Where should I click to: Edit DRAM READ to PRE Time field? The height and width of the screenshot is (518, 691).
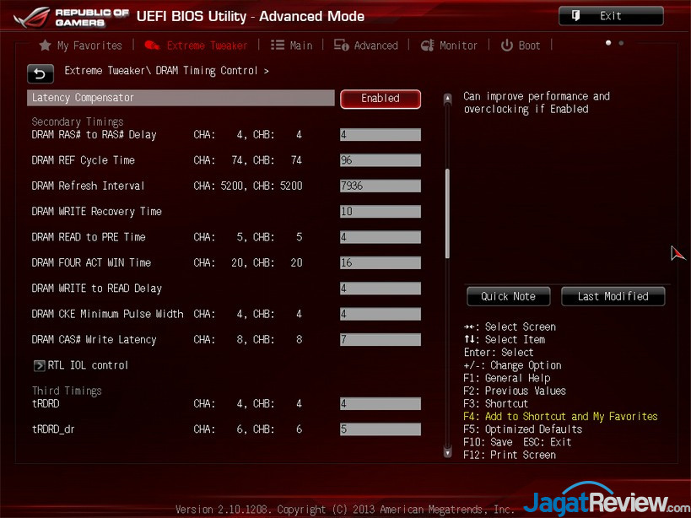coord(381,237)
